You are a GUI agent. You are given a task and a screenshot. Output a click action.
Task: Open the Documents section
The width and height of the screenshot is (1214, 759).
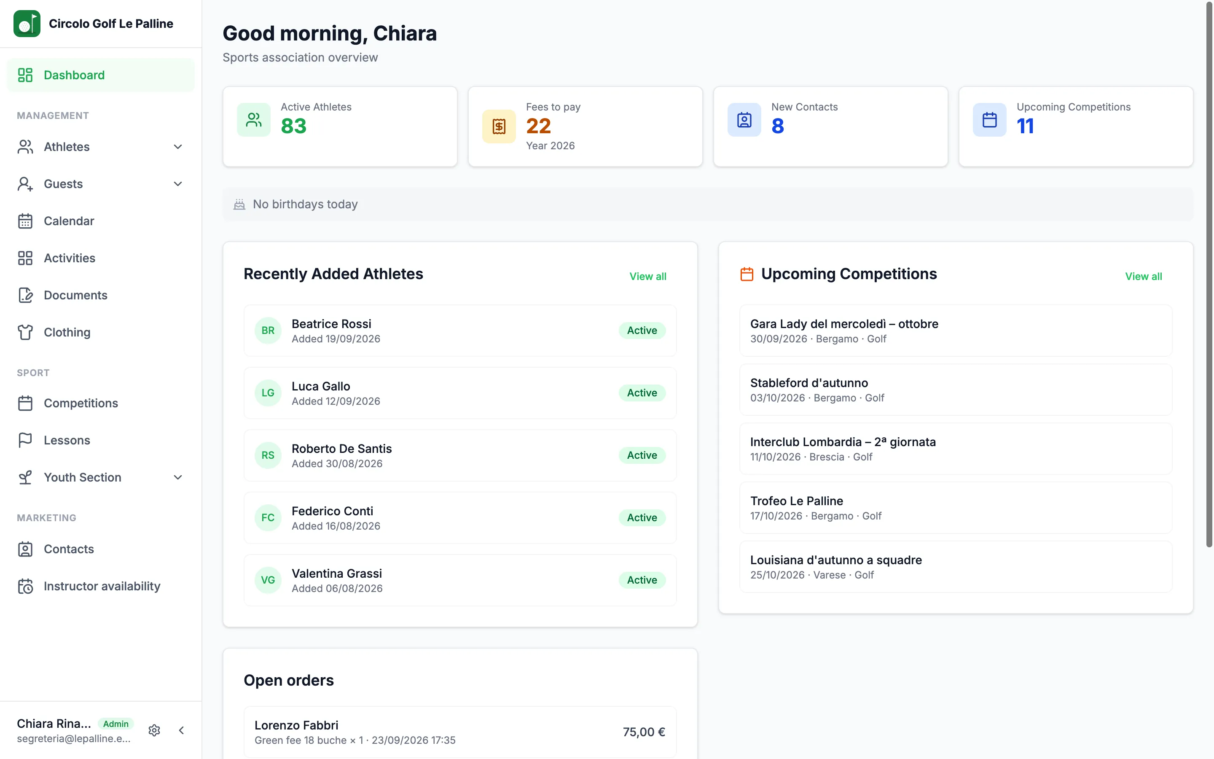pyautogui.click(x=101, y=295)
